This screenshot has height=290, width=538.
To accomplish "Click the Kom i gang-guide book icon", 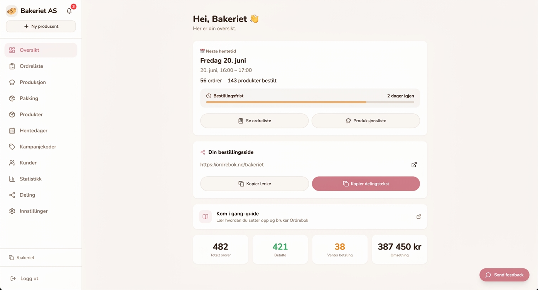I will [206, 217].
